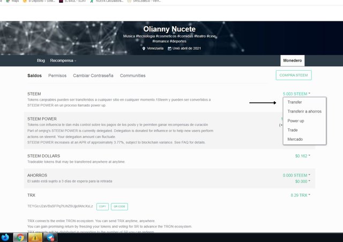Open the $0.000 savings dropdown
Viewport: 343px width, 242px height.
click(x=302, y=182)
